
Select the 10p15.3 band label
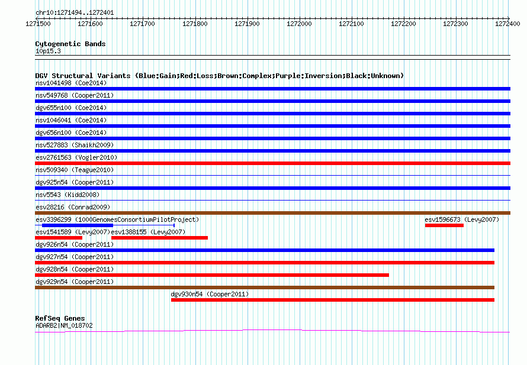coord(48,51)
